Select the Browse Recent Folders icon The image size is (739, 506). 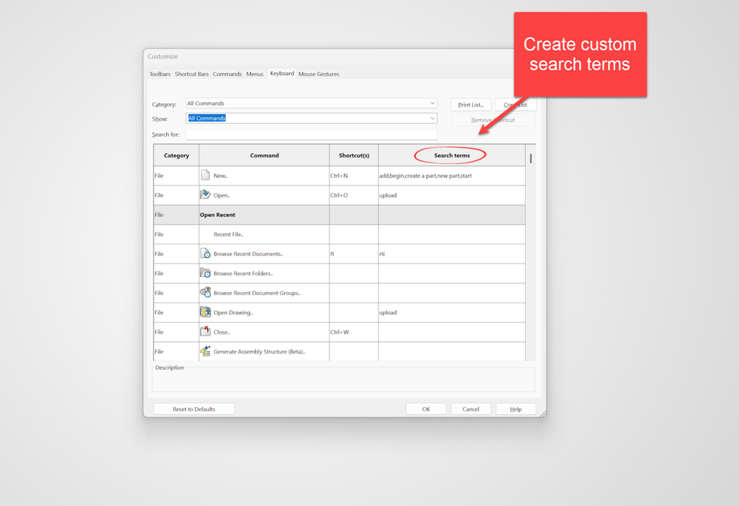[x=205, y=273]
